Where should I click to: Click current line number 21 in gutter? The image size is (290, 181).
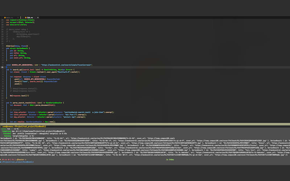point(3,67)
